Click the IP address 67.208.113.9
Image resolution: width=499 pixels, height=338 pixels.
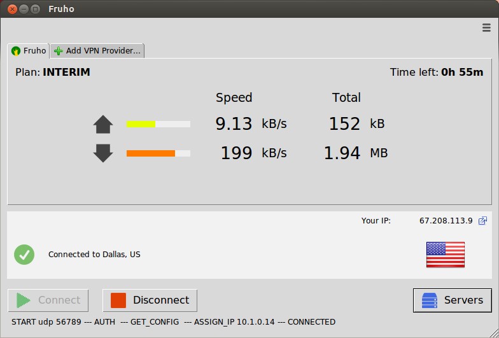pyautogui.click(x=446, y=221)
